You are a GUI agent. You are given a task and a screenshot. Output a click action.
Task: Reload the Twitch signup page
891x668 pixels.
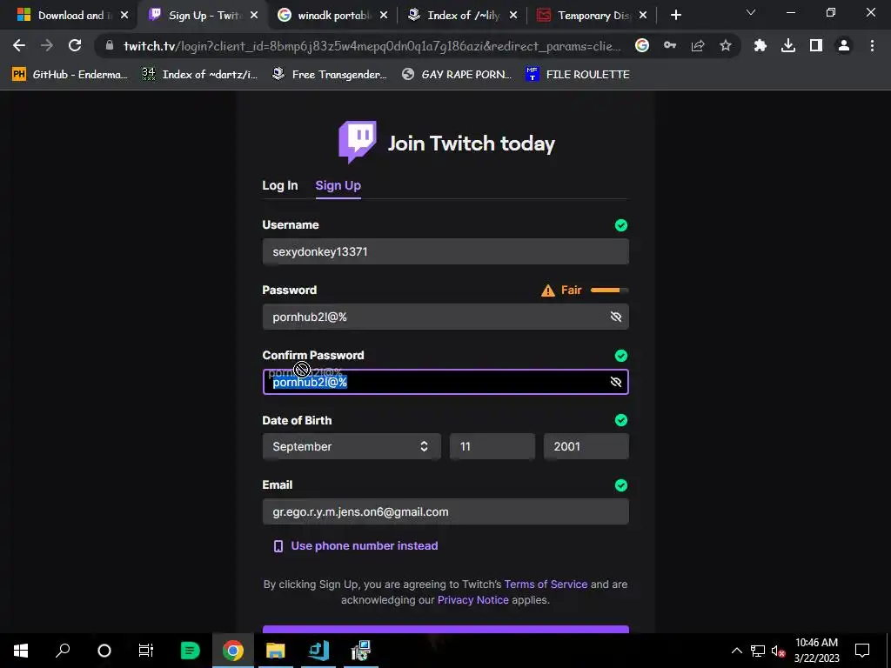(75, 45)
